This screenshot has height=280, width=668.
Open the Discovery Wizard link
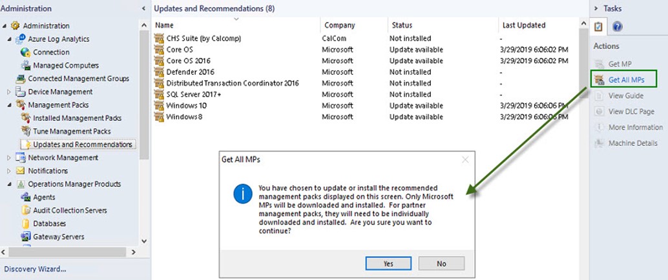click(35, 269)
